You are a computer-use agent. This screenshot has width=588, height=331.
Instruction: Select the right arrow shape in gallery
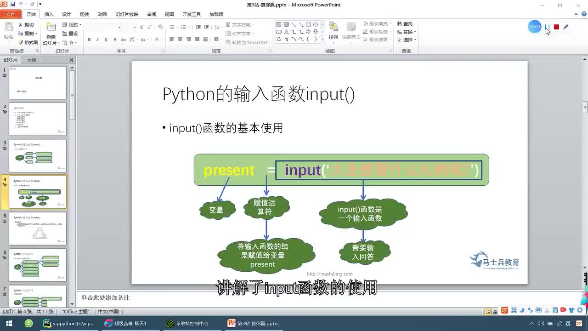click(308, 32)
